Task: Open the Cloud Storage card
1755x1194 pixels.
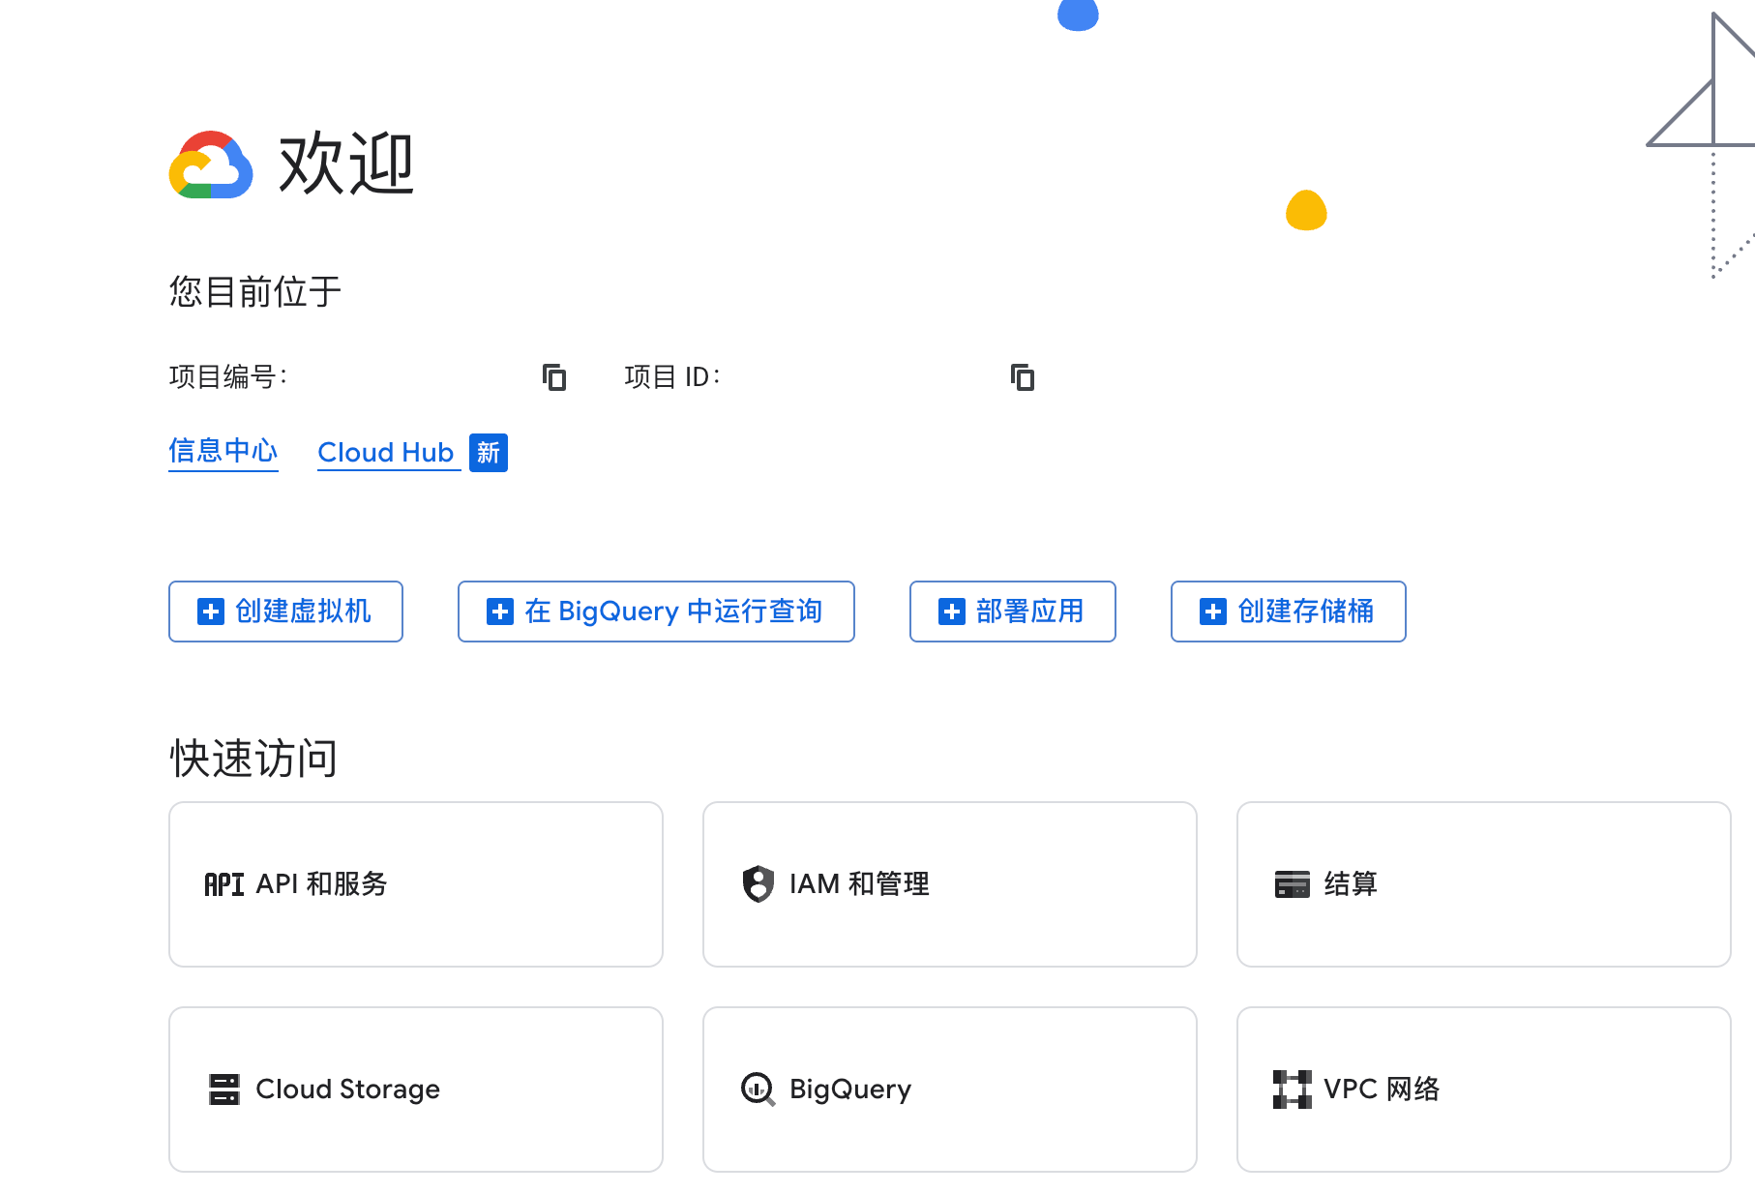Action: [416, 1090]
